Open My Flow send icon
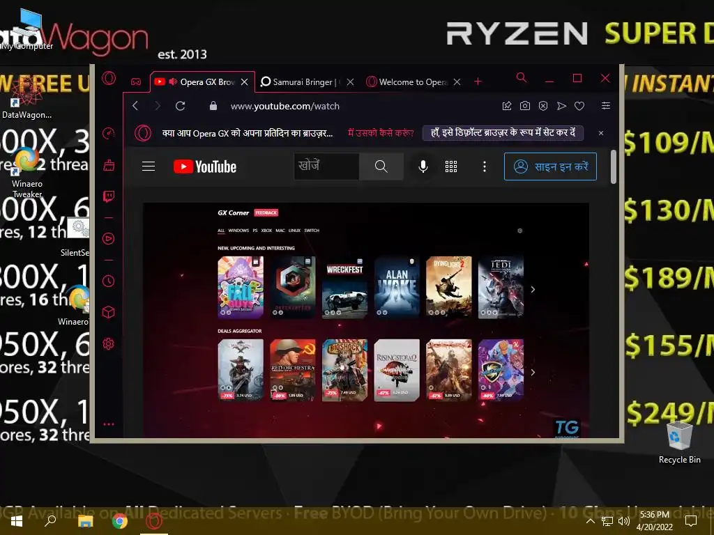Image resolution: width=714 pixels, height=535 pixels. [x=561, y=106]
